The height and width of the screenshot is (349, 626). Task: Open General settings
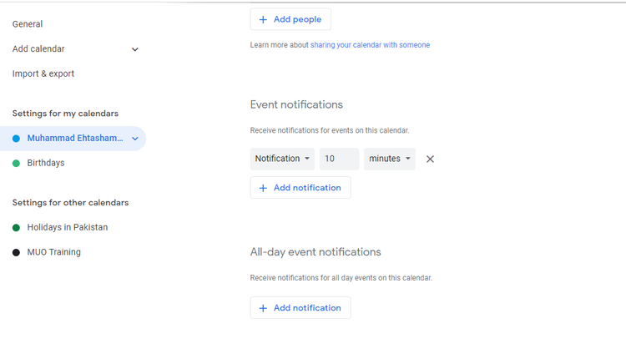tap(28, 24)
